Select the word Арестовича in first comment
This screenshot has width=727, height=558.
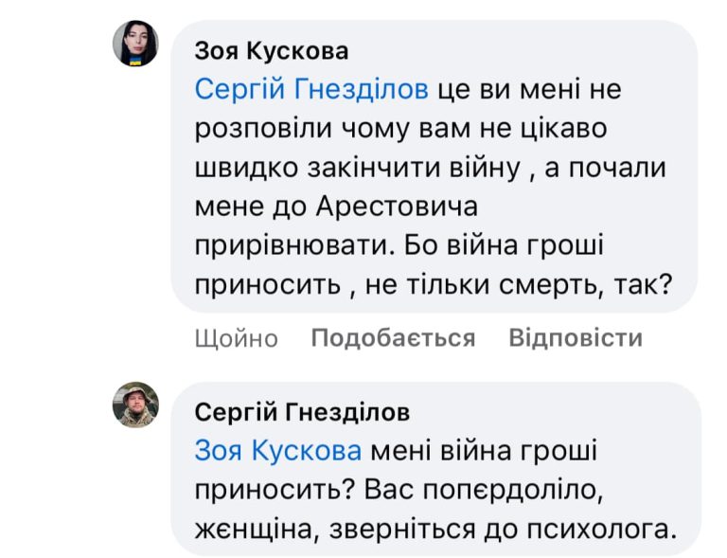tap(397, 207)
